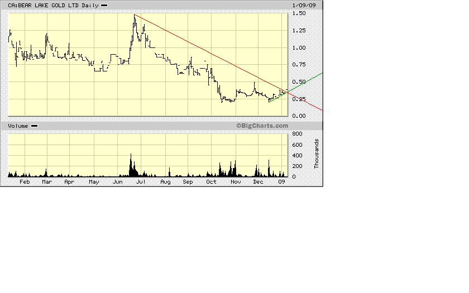Click the May month label
This screenshot has height=293, width=469.
coord(94,182)
